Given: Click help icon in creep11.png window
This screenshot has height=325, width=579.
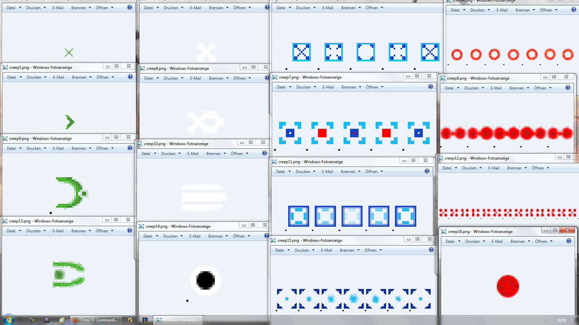Looking at the screenshot, I should [427, 171].
